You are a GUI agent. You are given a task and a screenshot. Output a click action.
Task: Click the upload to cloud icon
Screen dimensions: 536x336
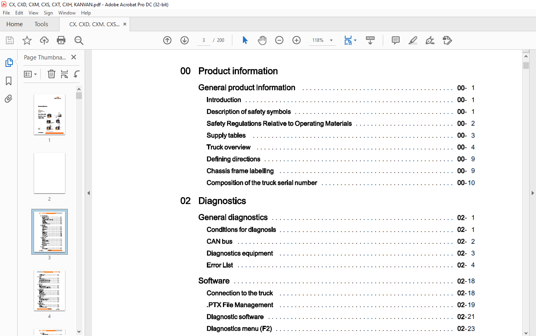coord(44,40)
